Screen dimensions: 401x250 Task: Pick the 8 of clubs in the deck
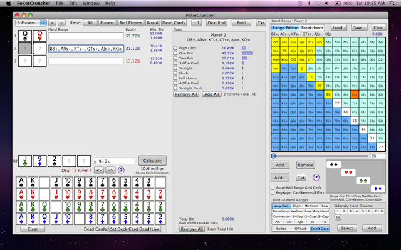click(91, 207)
